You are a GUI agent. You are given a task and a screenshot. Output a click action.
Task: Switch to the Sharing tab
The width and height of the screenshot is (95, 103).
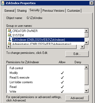point(22,11)
